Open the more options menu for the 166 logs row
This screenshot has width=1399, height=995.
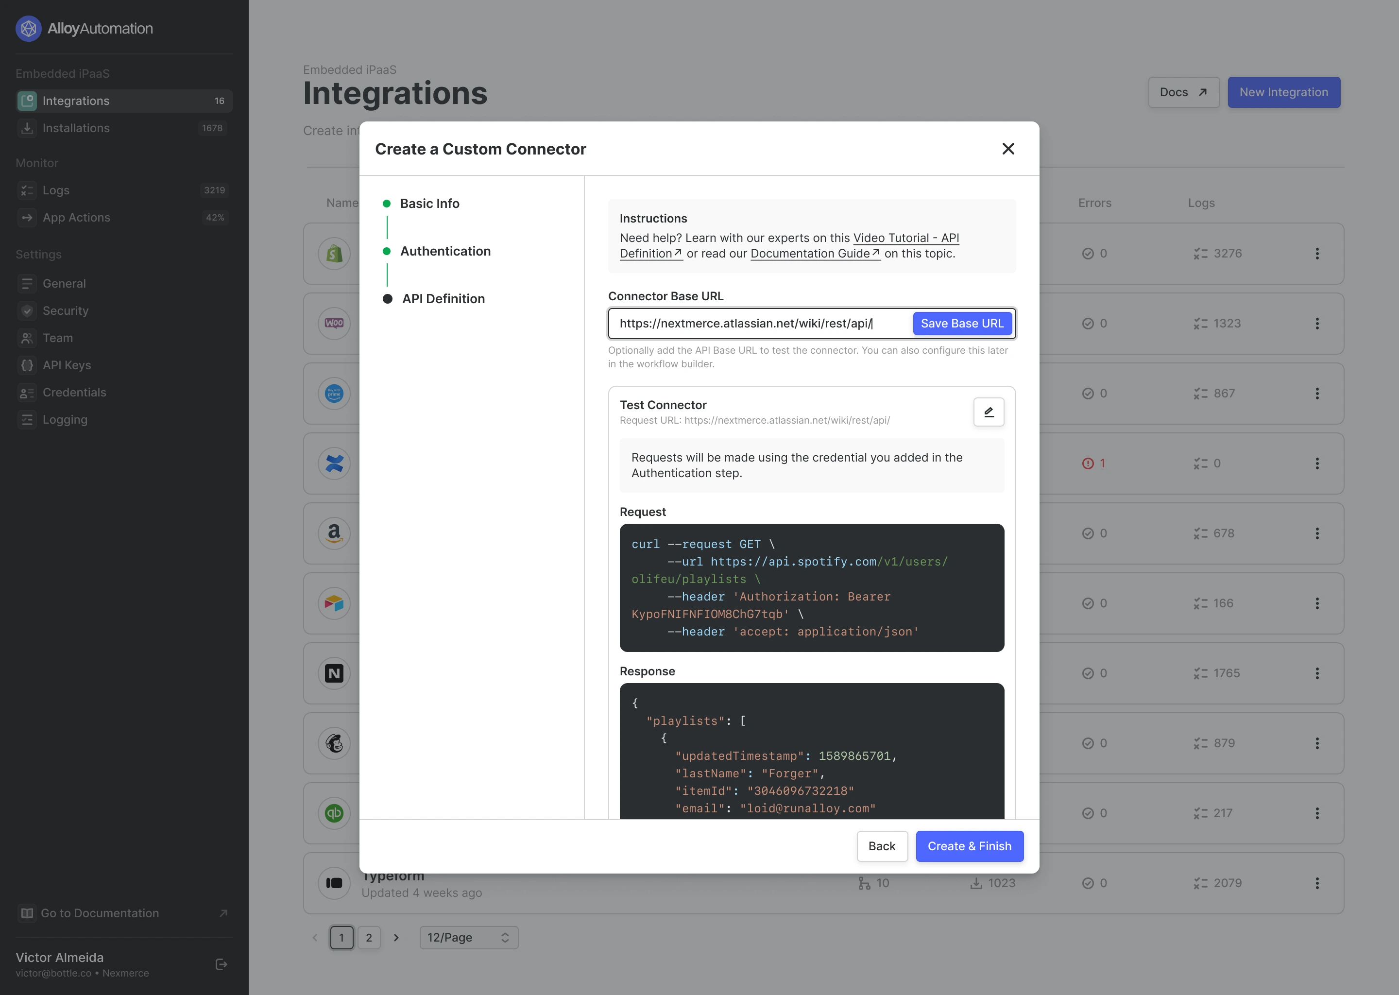point(1317,603)
